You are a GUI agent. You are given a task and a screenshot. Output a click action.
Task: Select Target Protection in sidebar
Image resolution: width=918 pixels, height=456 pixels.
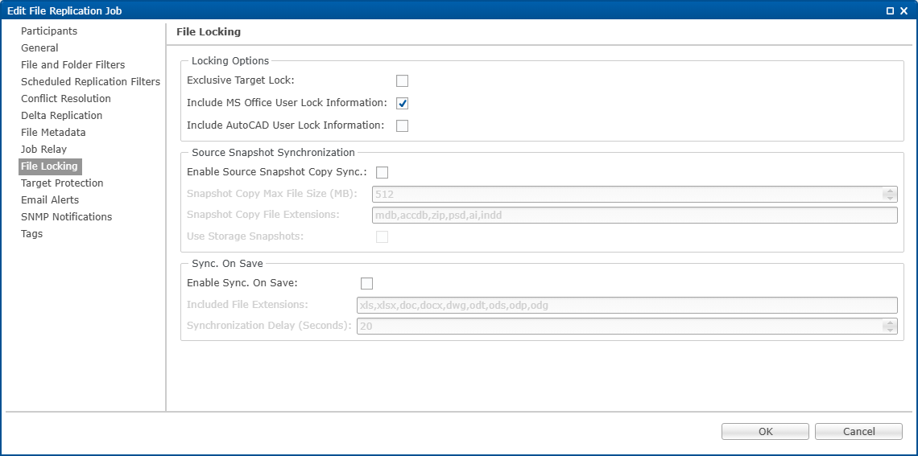tap(62, 183)
